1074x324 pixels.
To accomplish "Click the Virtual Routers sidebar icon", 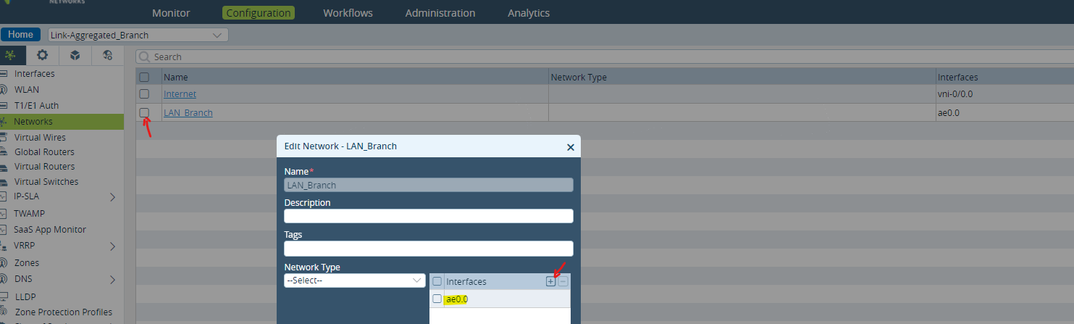I will (x=4, y=167).
